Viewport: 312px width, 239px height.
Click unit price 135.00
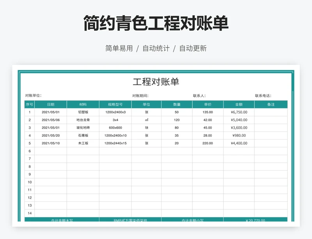[208, 112]
